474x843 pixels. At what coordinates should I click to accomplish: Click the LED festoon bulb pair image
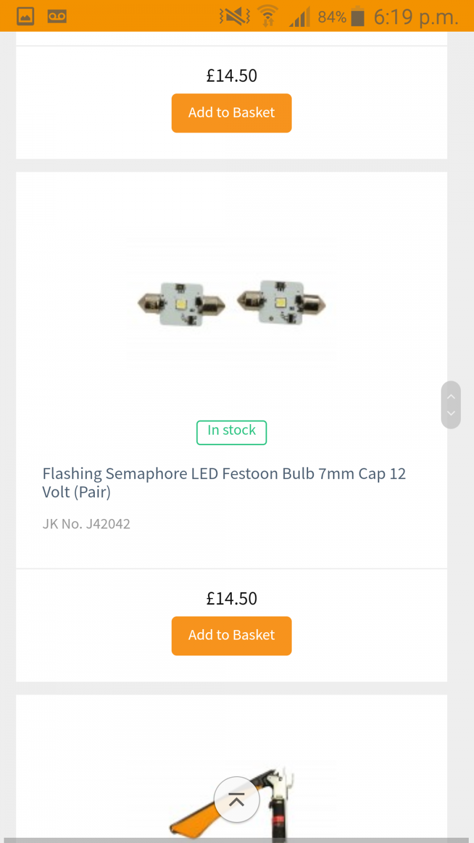coord(231,303)
